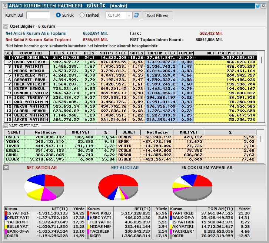Select the Tarihsel radio button

click(x=82, y=15)
